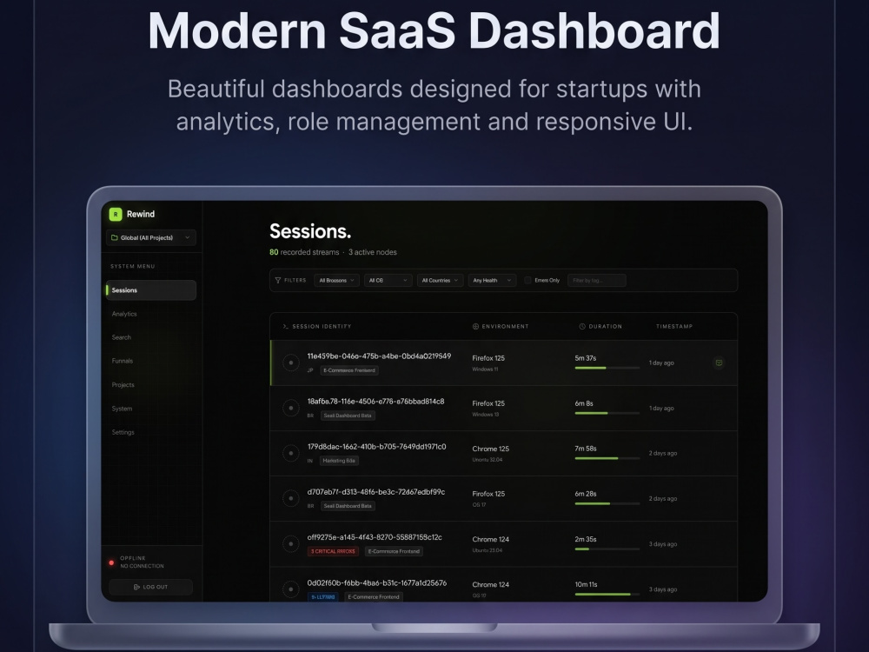869x652 pixels.
Task: Select Sessions in the system menu
Action: point(150,290)
